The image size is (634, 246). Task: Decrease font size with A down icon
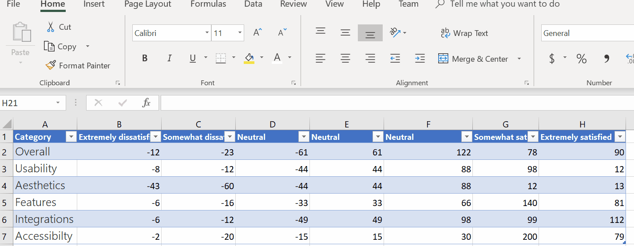click(x=282, y=33)
